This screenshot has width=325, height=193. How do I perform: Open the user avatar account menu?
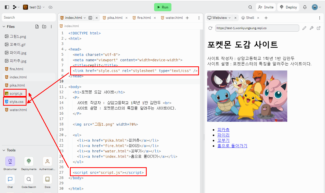coord(316,7)
